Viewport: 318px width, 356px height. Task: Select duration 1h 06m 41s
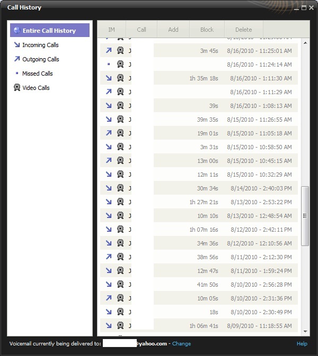coord(204,326)
